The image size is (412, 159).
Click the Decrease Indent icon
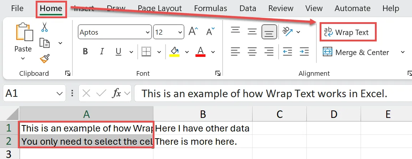(x=288, y=51)
